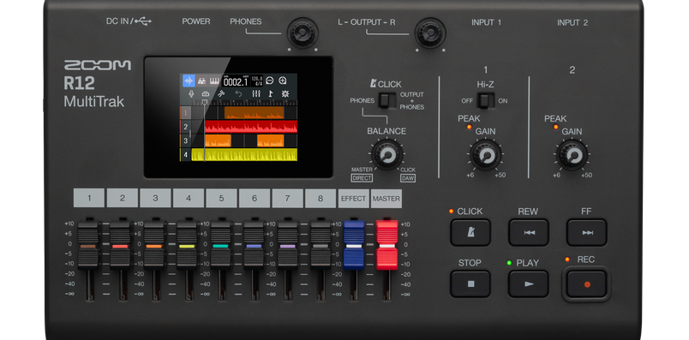Screen dimensions: 689x340
Task: Tap the marker flag icon on touchscreen
Action: [x=271, y=93]
